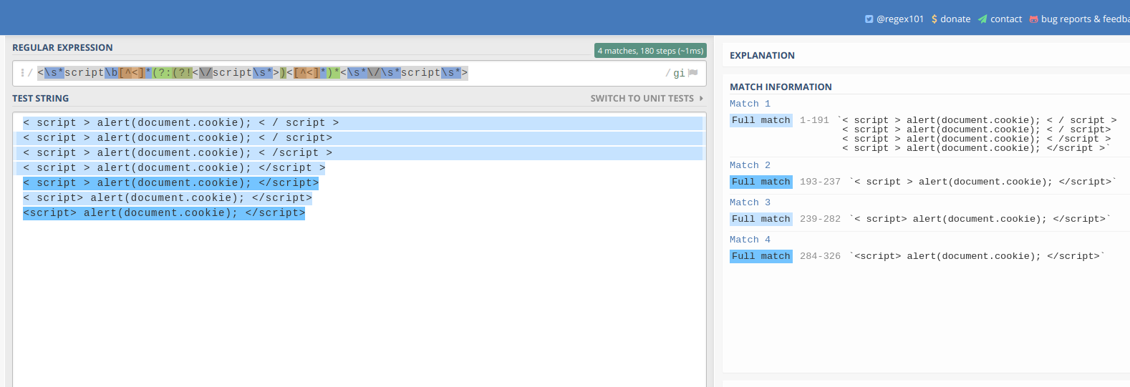The height and width of the screenshot is (387, 1130).
Task: Click the '4 matches, 180 steps' badge
Action: click(650, 51)
